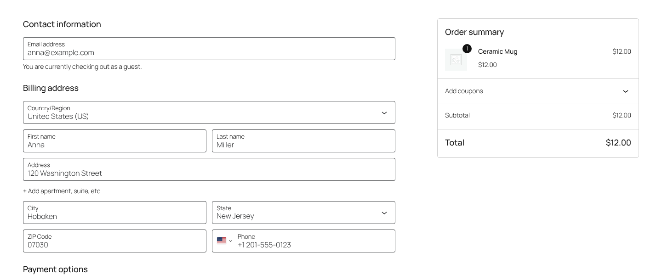This screenshot has width=662, height=280.
Task: Click the City field containing Hoboken
Action: point(114,213)
